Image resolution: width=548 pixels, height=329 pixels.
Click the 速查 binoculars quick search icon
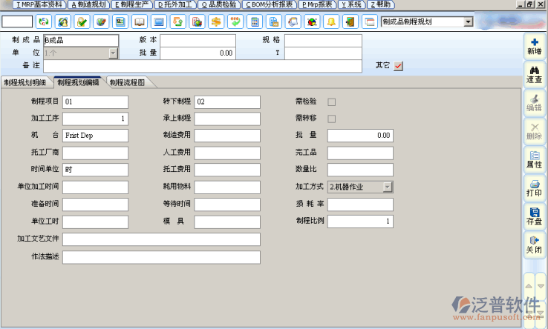pos(534,74)
